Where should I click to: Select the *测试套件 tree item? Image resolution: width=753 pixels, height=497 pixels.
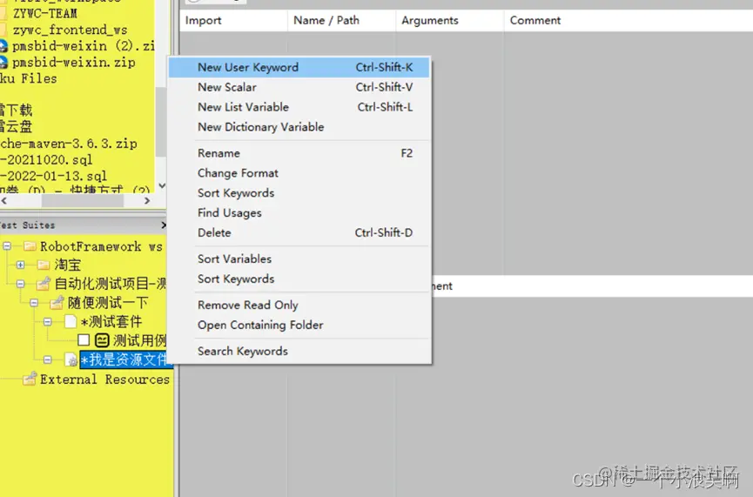(111, 322)
